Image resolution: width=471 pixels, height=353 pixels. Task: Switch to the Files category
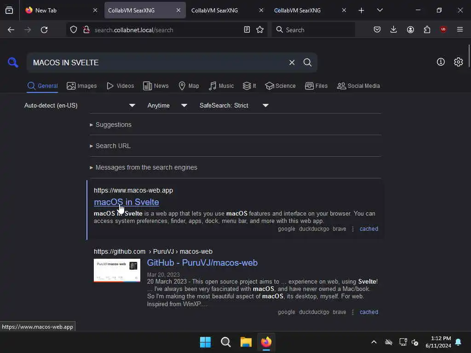316,86
